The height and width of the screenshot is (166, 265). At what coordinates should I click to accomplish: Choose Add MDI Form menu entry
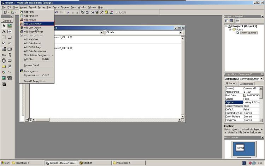(x=37, y=16)
